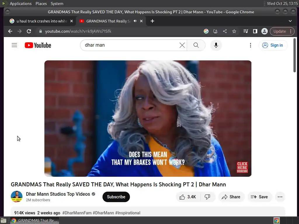Click the video player

[148, 118]
